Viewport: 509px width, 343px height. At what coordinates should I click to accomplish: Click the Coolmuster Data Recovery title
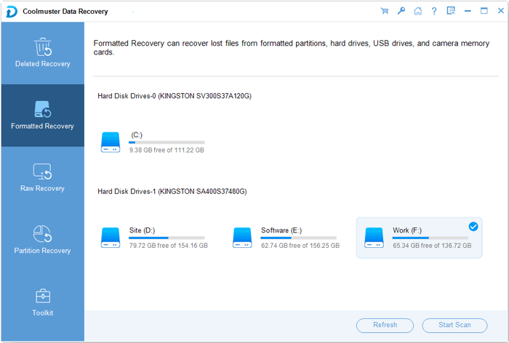(x=65, y=12)
